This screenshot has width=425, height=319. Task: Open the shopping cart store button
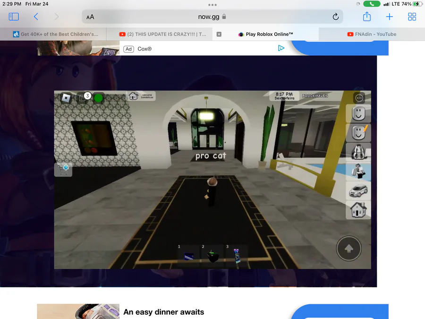(x=63, y=170)
